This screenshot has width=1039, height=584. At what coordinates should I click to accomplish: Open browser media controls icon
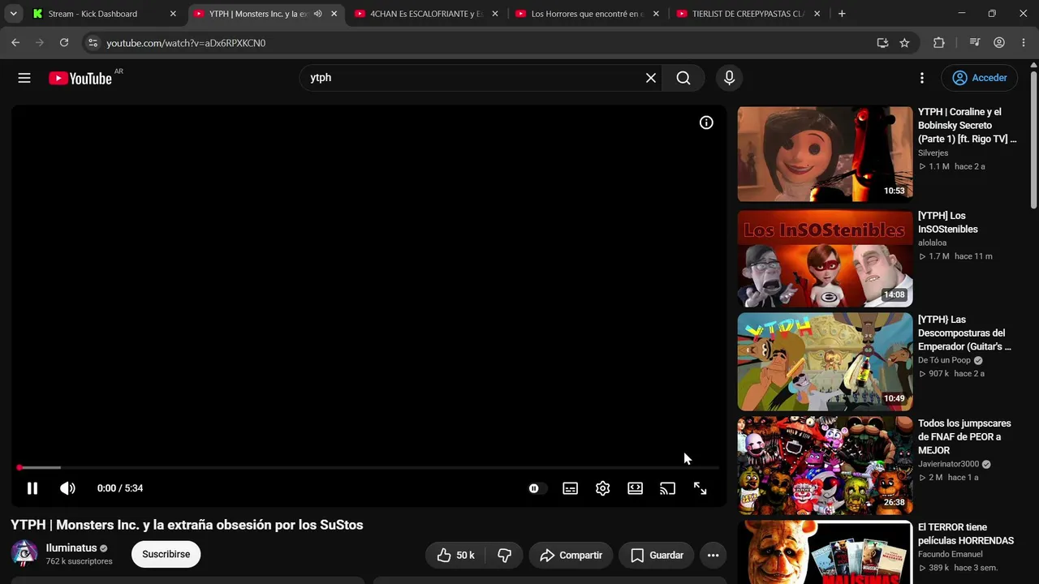[975, 43]
